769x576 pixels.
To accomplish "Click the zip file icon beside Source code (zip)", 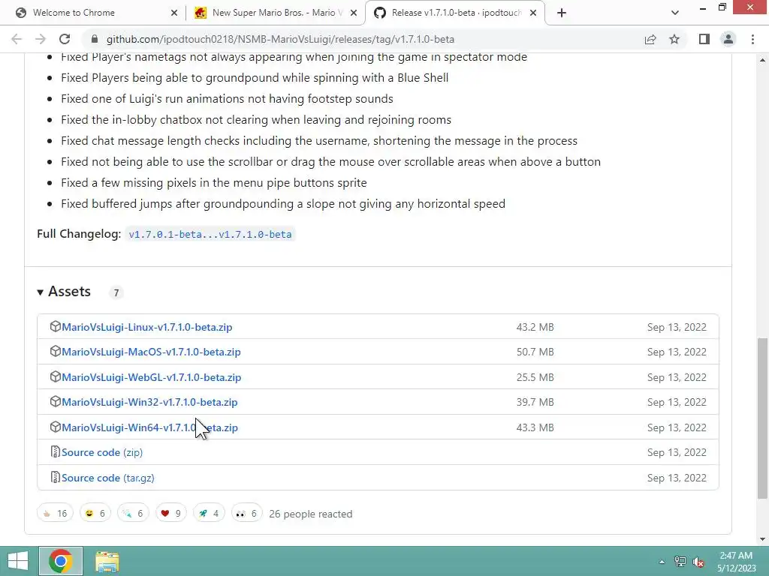I will coord(56,451).
